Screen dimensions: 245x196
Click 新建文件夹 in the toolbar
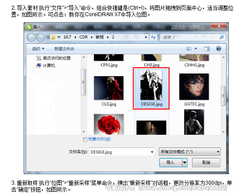point(64,49)
